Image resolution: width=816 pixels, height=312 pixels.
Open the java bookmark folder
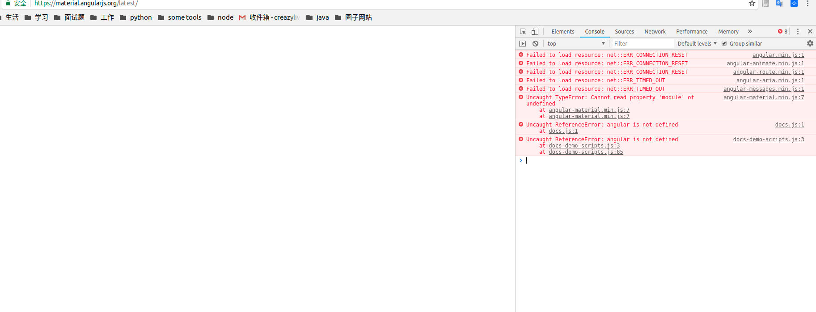coord(317,17)
